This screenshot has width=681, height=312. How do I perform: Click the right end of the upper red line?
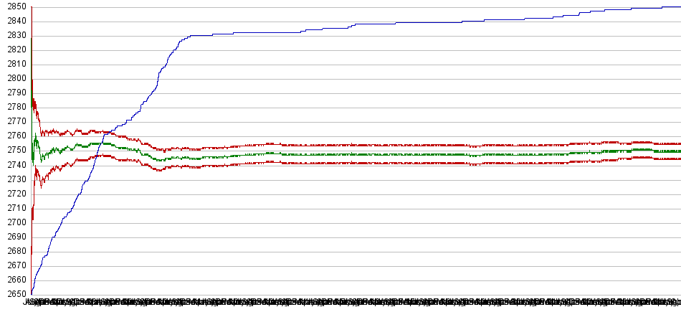click(679, 144)
